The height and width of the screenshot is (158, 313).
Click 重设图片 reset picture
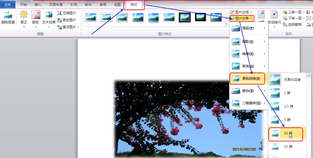click(x=67, y=27)
